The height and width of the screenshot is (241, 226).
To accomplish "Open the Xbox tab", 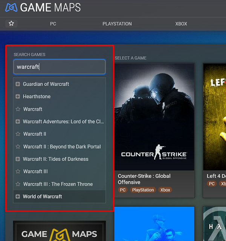I will coord(181,24).
